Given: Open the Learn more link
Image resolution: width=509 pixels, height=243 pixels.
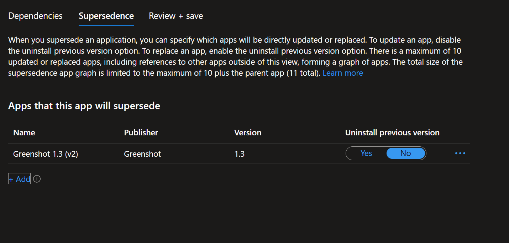Looking at the screenshot, I should [x=343, y=73].
